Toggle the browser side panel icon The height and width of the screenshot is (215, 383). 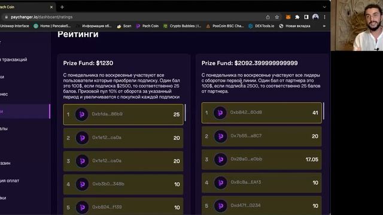(306, 17)
